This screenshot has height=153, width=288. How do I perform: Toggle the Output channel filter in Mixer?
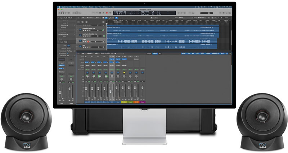pyautogui.click(x=208, y=53)
